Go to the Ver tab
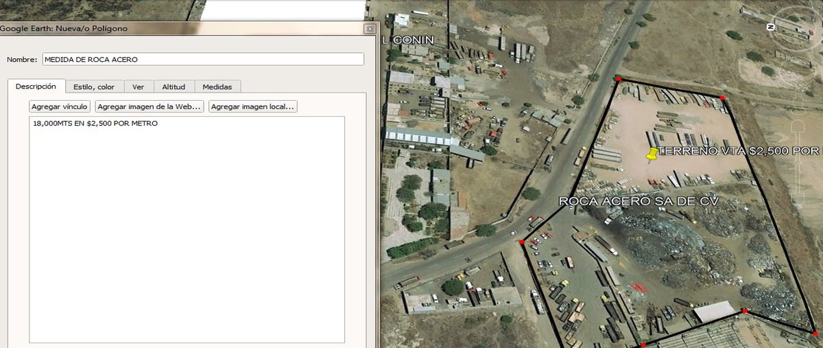 (x=139, y=86)
